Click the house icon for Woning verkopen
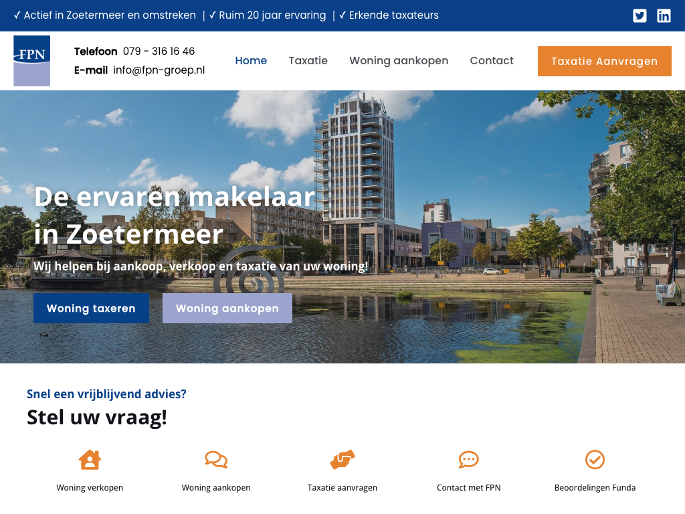The image size is (685, 514). point(90,460)
